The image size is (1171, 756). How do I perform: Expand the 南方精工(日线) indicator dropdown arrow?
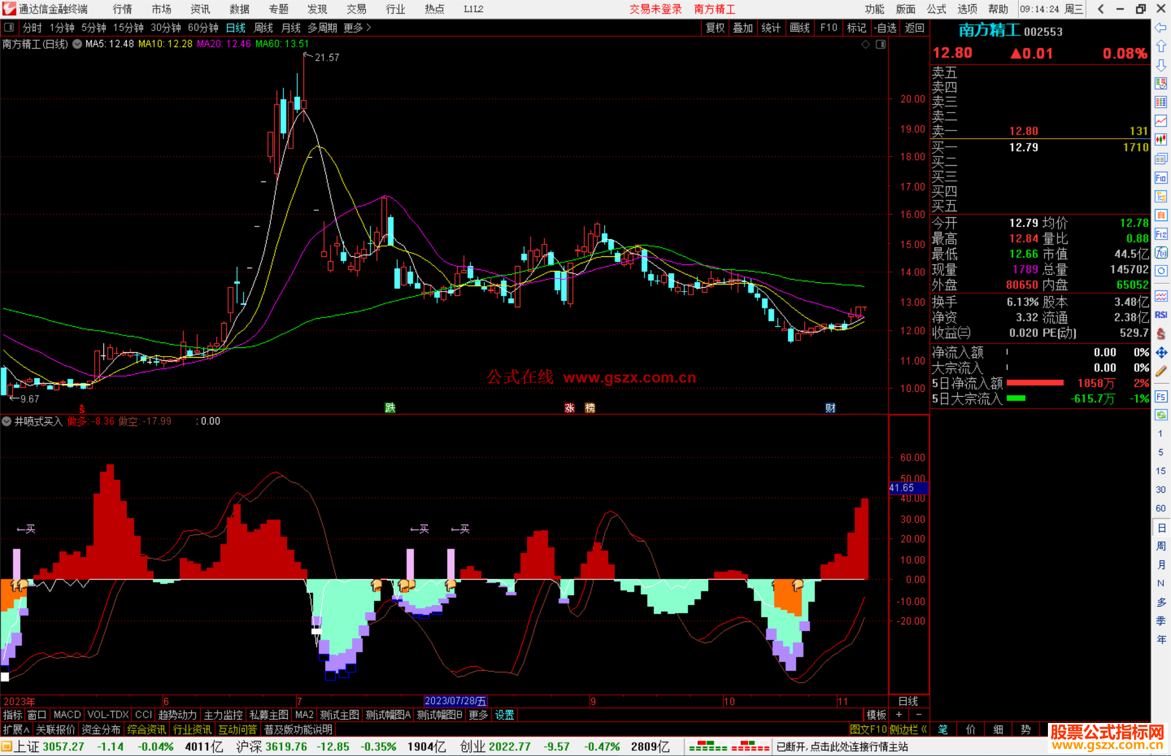tap(78, 44)
